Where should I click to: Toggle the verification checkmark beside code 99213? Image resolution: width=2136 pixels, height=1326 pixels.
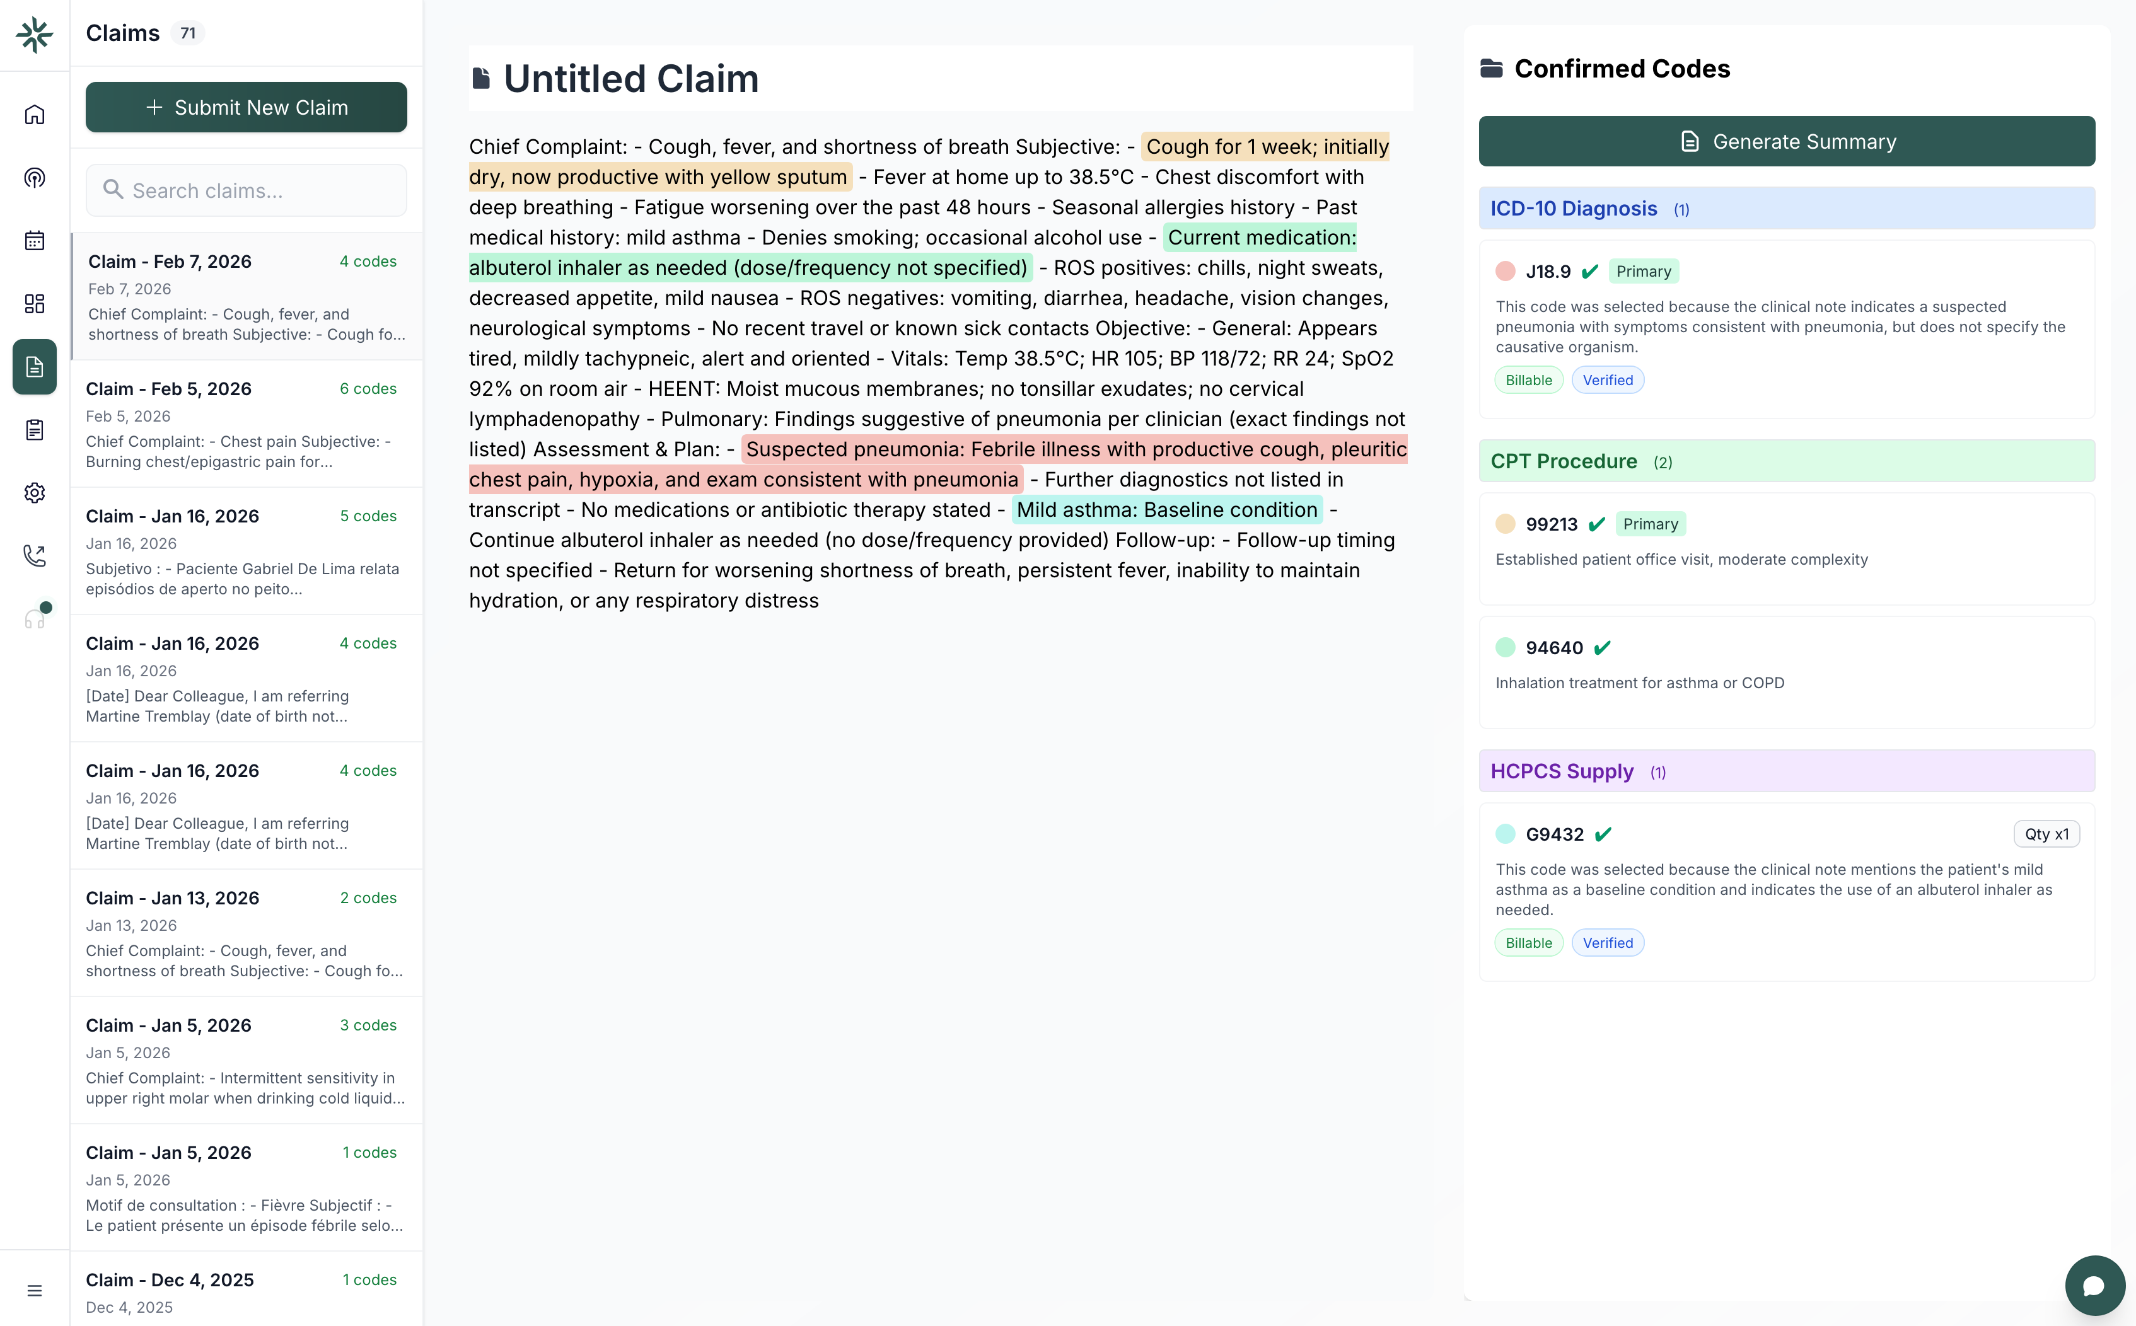pyautogui.click(x=1598, y=524)
